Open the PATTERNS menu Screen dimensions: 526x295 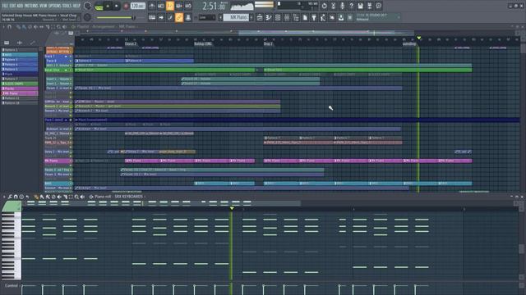31,6
